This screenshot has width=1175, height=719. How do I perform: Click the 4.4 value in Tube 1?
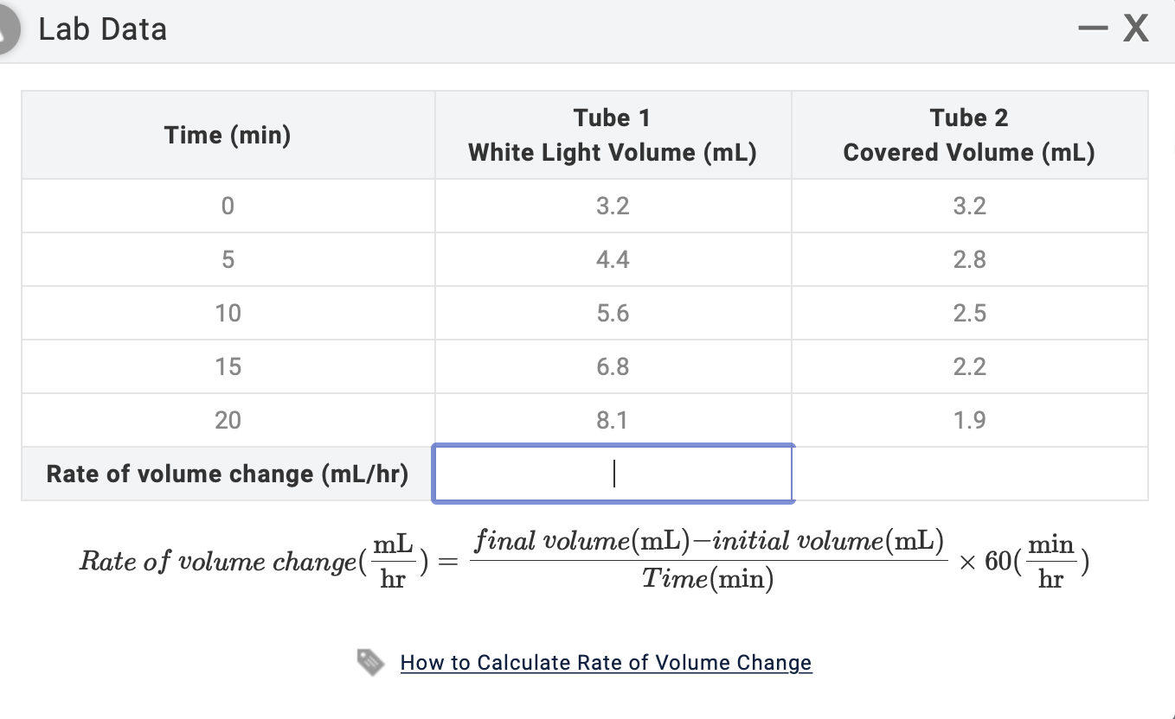613,259
